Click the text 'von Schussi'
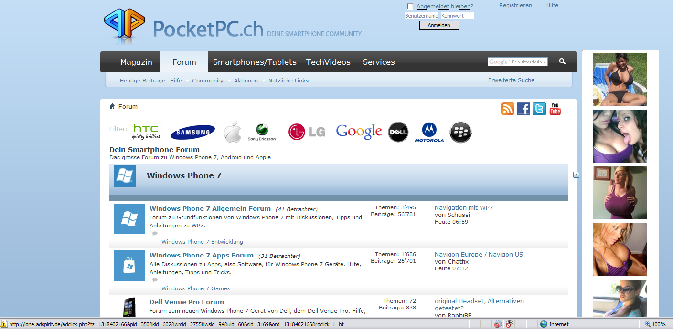Screen dimensions: 673x329 (x=452, y=215)
